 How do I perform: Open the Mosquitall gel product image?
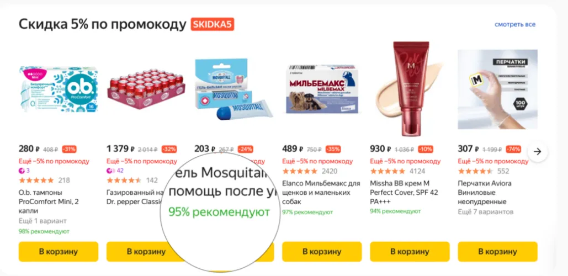234,89
